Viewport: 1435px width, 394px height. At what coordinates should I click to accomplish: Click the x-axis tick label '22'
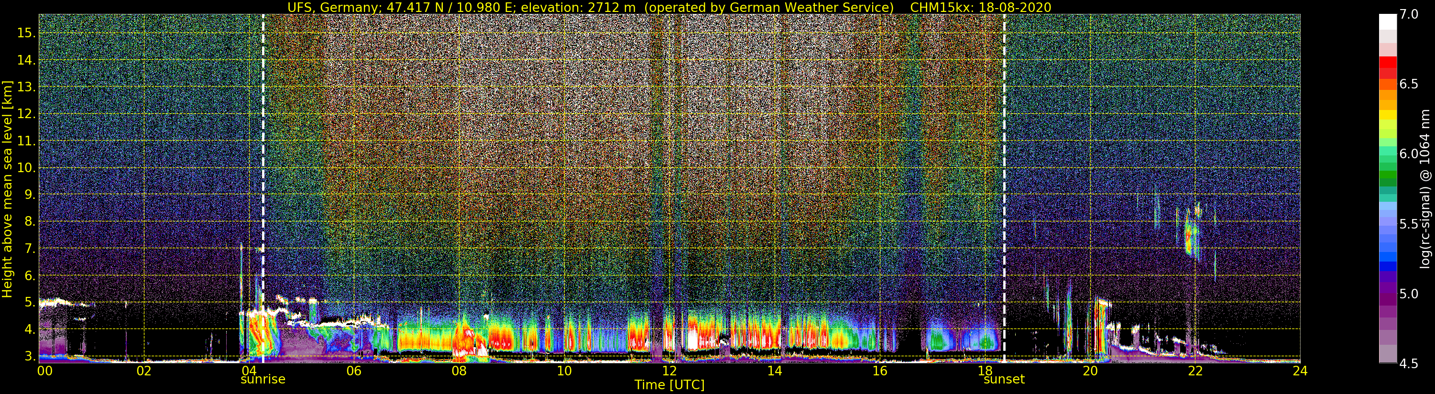(x=1195, y=371)
